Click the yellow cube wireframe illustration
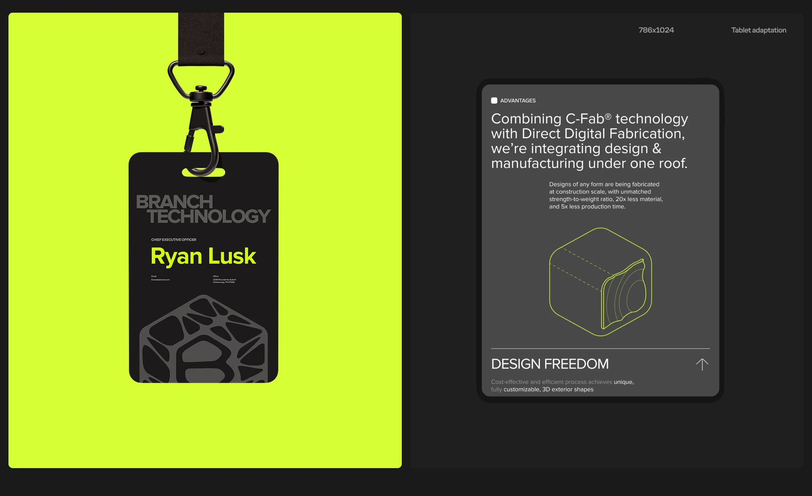This screenshot has height=496, width=812. [601, 282]
